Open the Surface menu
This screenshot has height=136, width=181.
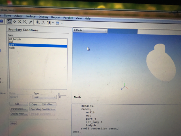pyautogui.click(x=31, y=16)
